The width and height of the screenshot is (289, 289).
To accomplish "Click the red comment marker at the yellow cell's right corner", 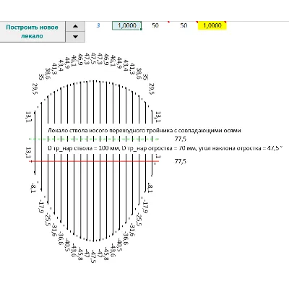I will (225, 22).
